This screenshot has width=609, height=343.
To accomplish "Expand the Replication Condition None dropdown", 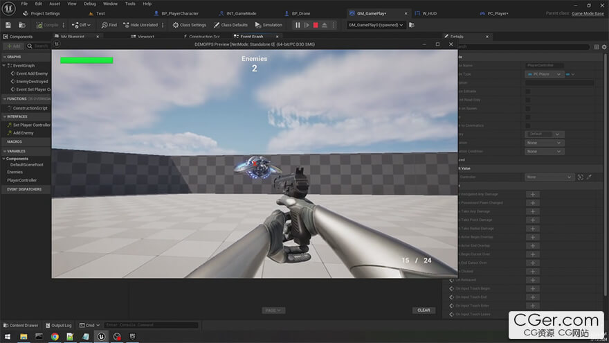I will tap(545, 151).
